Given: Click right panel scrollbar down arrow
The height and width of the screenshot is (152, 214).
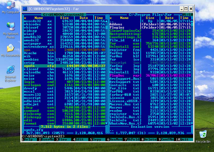Looking at the screenshot, I should coord(192,123).
